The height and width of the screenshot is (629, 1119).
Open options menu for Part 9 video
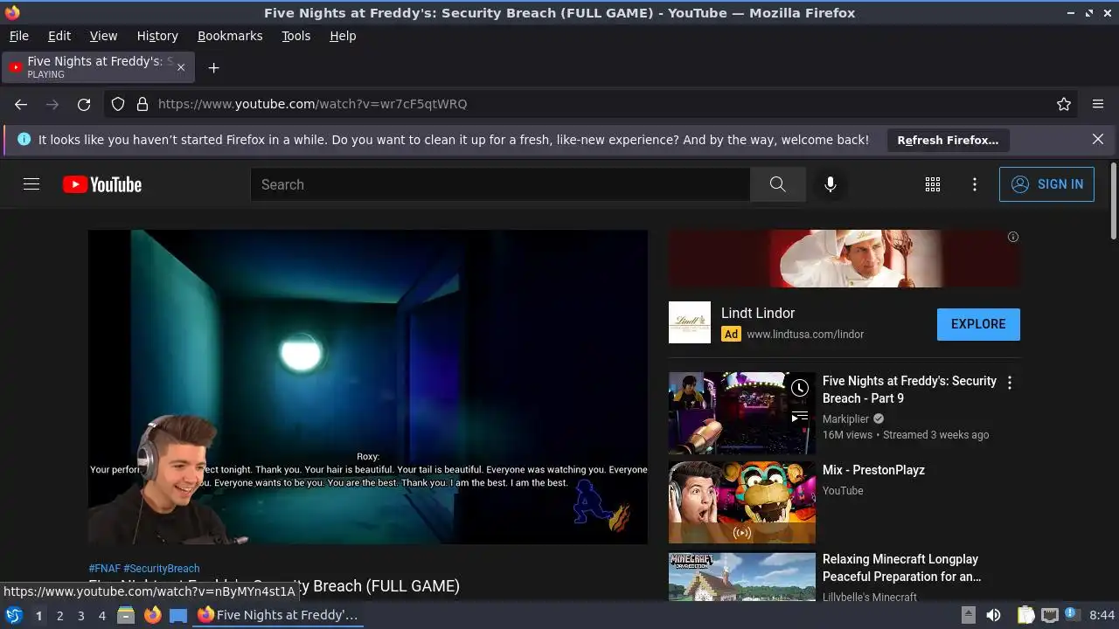point(1010,383)
